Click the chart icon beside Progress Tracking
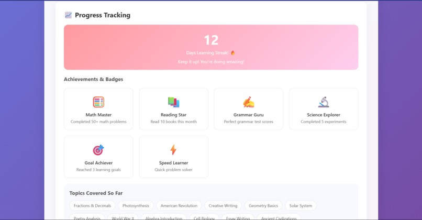The height and width of the screenshot is (220, 422). pos(69,15)
